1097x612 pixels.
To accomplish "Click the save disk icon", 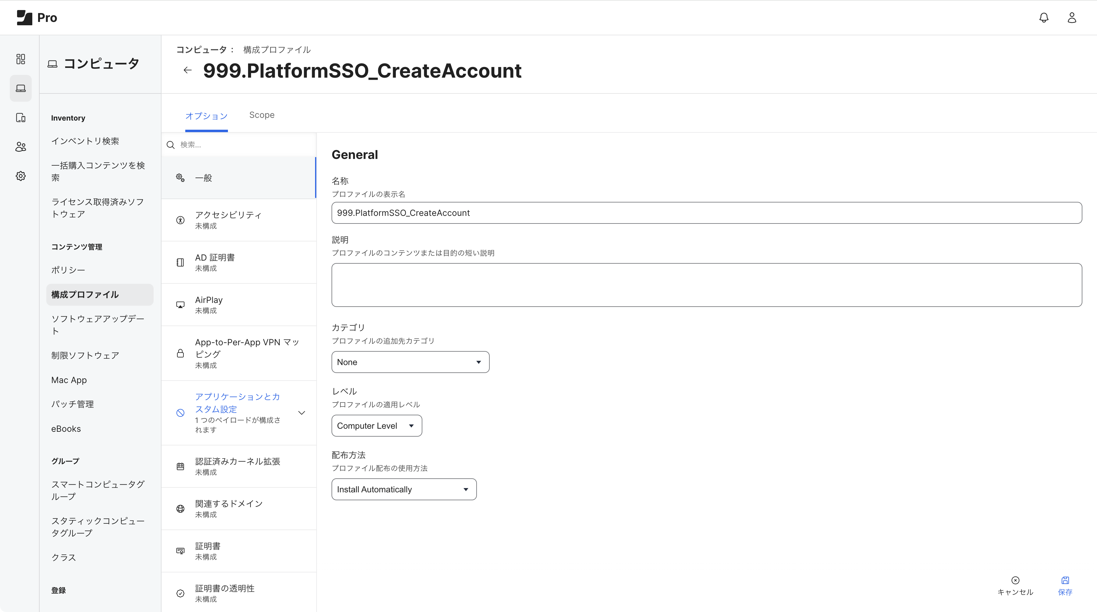I will [x=1065, y=580].
